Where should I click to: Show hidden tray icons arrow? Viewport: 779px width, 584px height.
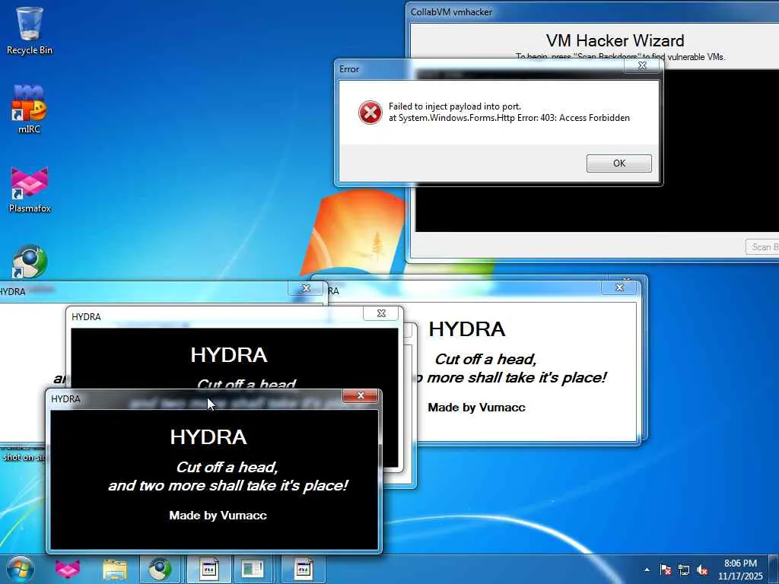pyautogui.click(x=647, y=570)
